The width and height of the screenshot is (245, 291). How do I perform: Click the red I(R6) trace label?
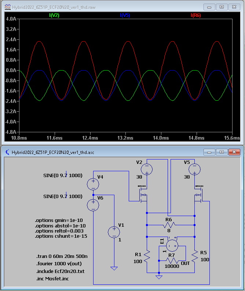click(195, 15)
